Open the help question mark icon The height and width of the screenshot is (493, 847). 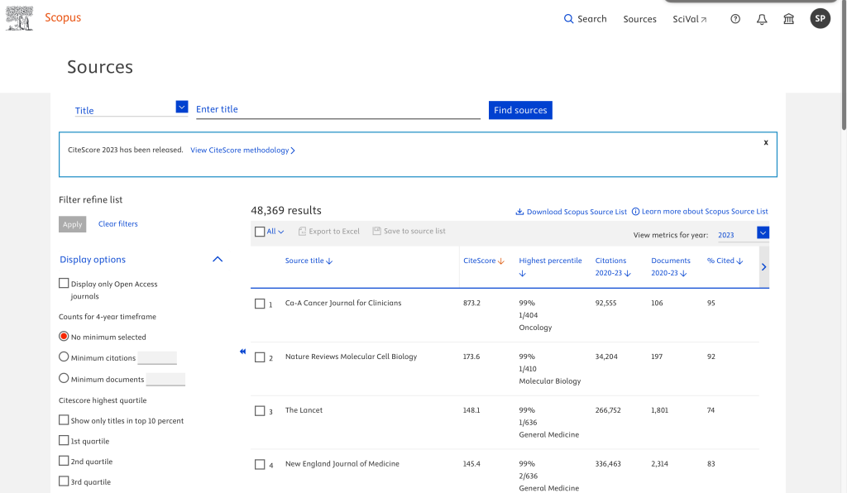click(x=735, y=19)
